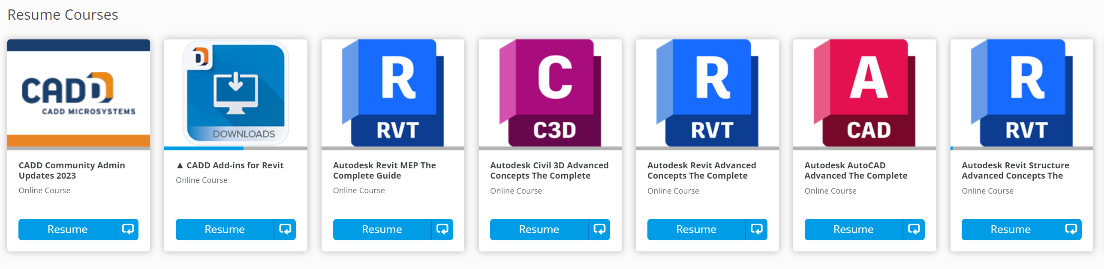1104x269 pixels.
Task: Click share icon on Revit Structure card
Action: 1071,229
